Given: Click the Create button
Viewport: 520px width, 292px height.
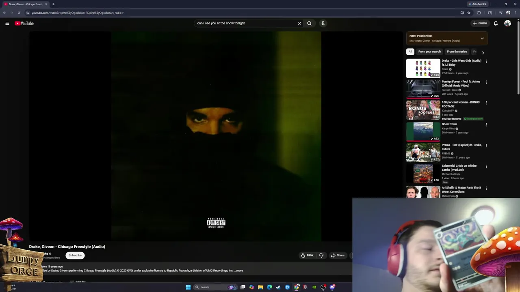Looking at the screenshot, I should click(x=480, y=23).
